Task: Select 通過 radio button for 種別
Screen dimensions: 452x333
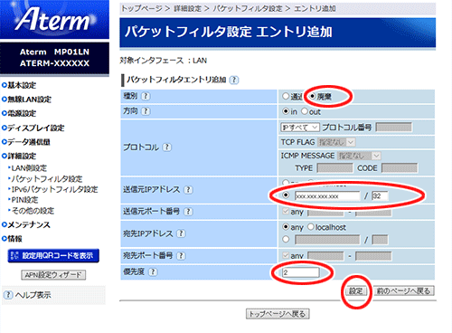Action: 286,96
